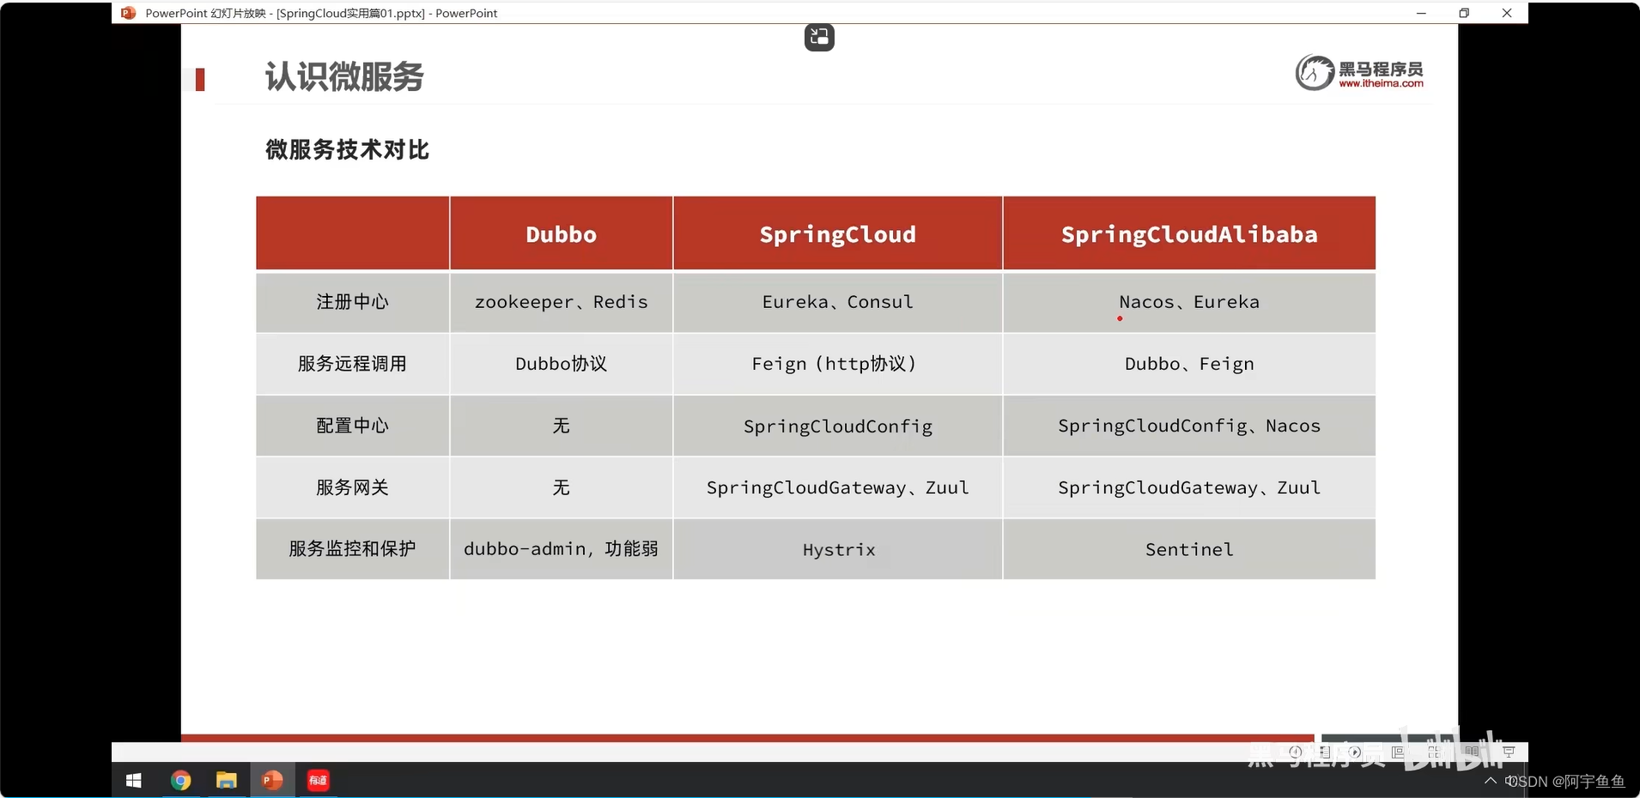Click "SpringCloudGateway、Zuul" under SpringCloudAlibaba column
The height and width of the screenshot is (798, 1640).
pos(1189,487)
